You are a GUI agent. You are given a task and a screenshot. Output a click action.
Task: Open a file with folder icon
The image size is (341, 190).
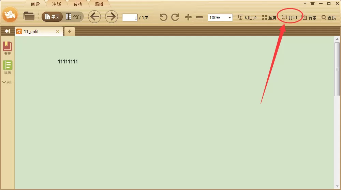[29, 16]
